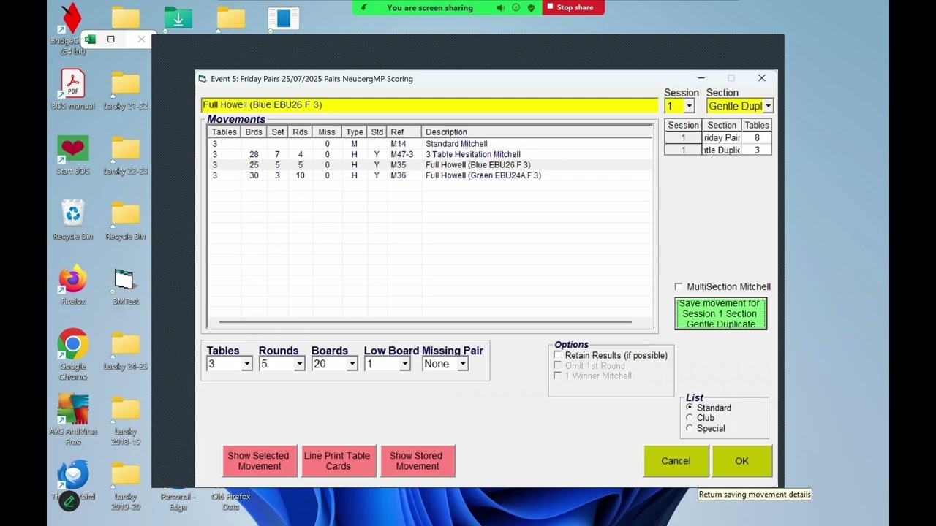Select the Club list radio button
This screenshot has width=936, height=526.
690,418
